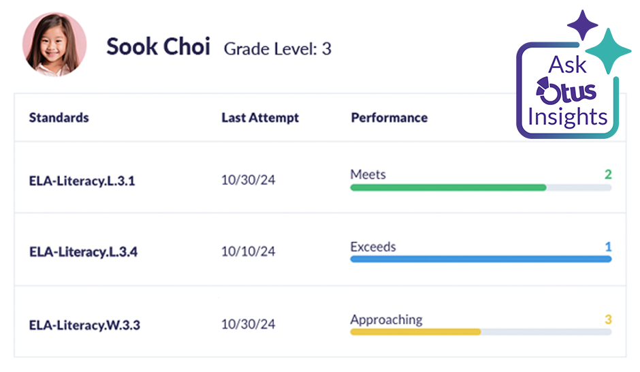Image resolution: width=640 pixels, height=372 pixels.
Task: Open Sook Choi's profile photo
Action: [x=54, y=45]
